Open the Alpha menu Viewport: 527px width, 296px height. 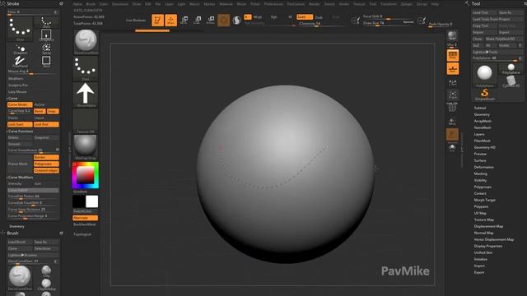coord(77,4)
